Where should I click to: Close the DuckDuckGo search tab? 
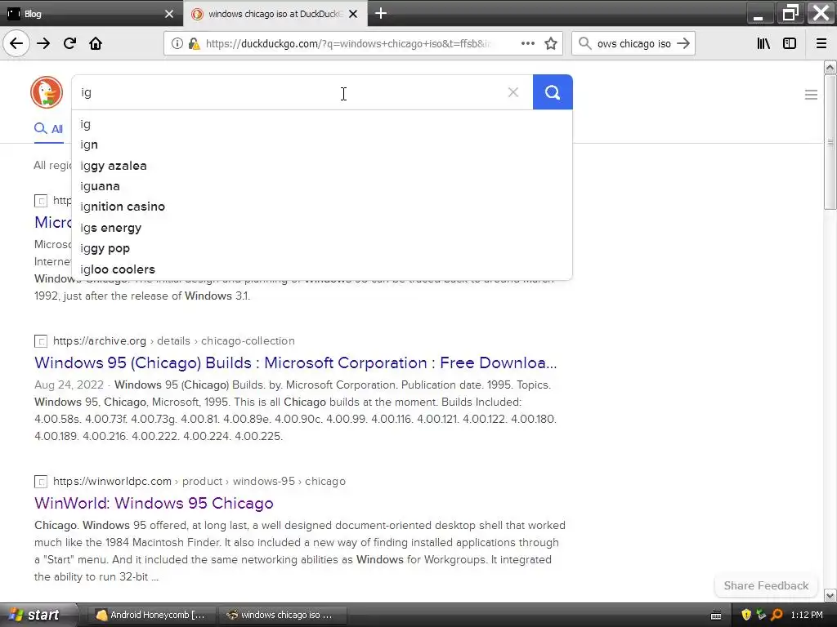click(x=353, y=14)
